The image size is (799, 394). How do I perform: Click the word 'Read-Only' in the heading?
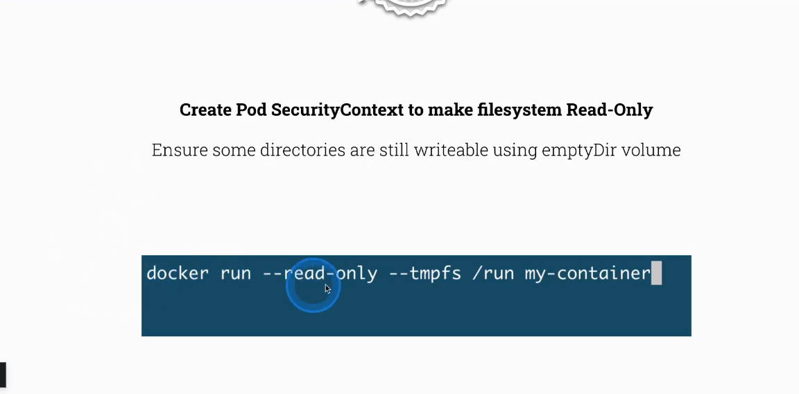pos(610,110)
